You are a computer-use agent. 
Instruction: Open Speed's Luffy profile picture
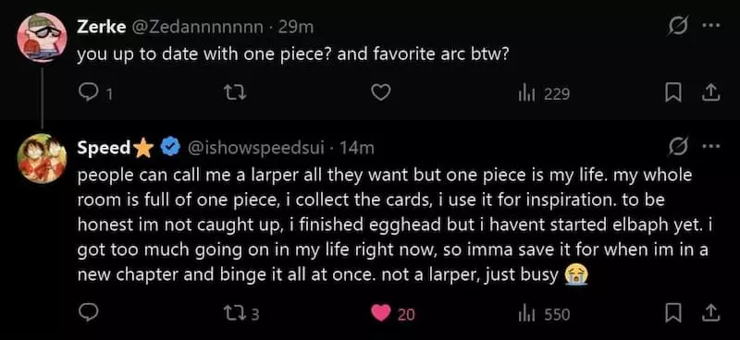point(42,158)
